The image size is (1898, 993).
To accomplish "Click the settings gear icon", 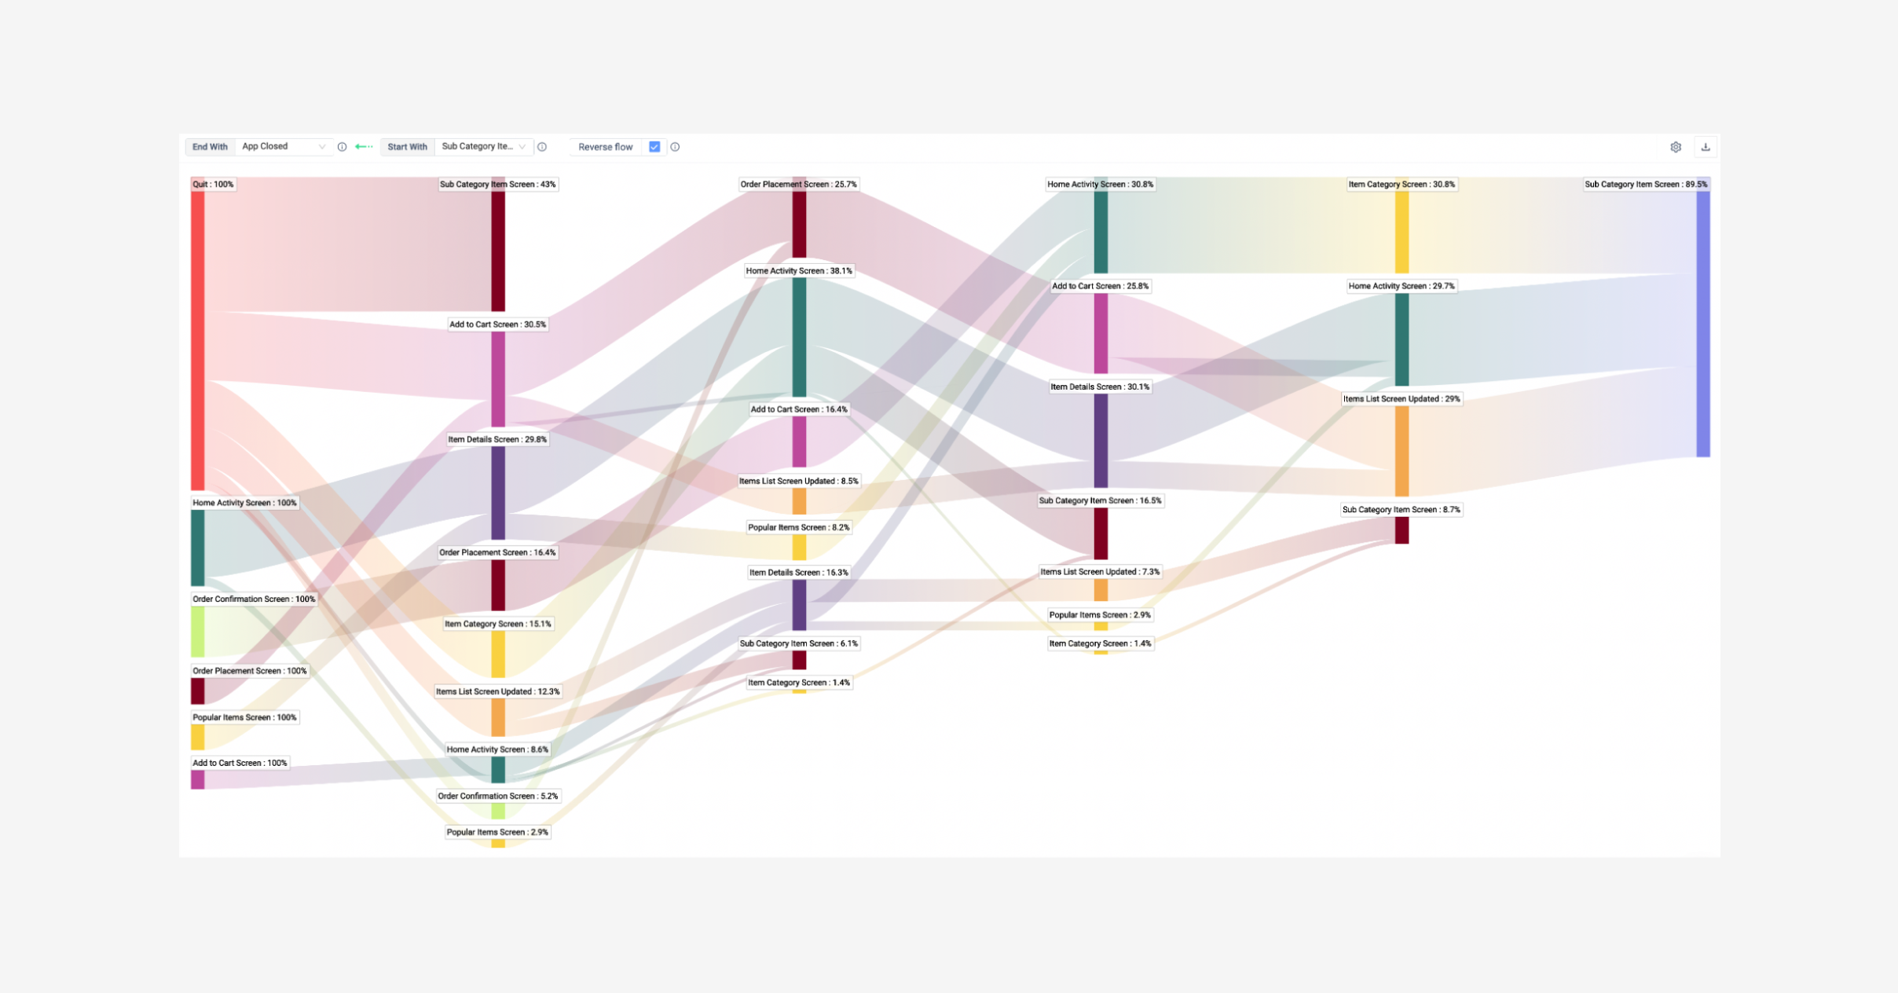I will (x=1676, y=147).
